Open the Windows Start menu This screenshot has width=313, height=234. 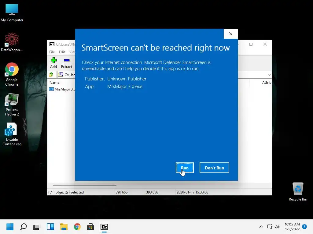coord(10,227)
